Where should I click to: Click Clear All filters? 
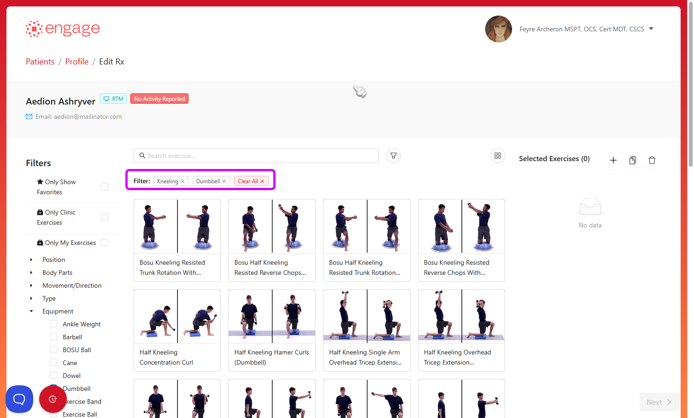click(x=251, y=181)
